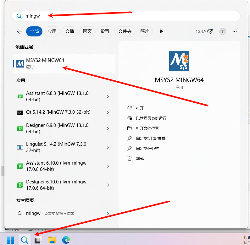Choose 卸载 to uninstall
Screen dimensions: 250x245
[140, 159]
